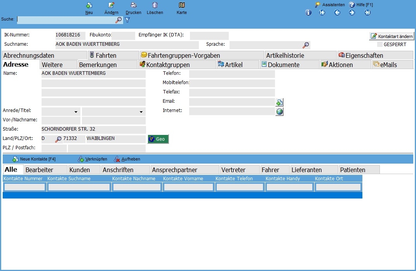Switch to Weitere tab
The image size is (416, 271).
(x=59, y=65)
